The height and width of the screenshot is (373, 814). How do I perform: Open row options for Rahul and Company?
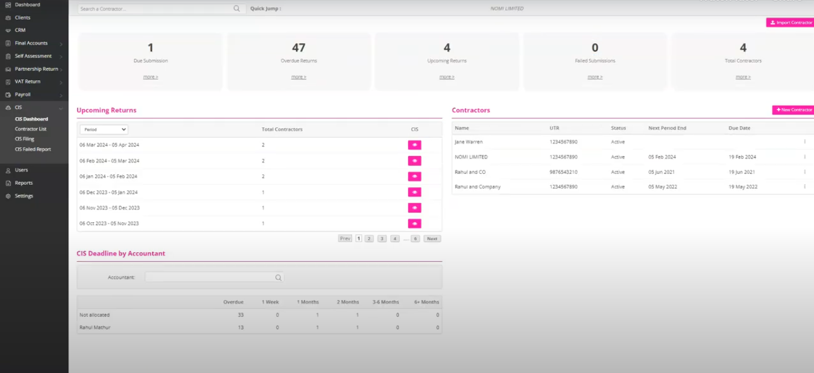point(805,186)
